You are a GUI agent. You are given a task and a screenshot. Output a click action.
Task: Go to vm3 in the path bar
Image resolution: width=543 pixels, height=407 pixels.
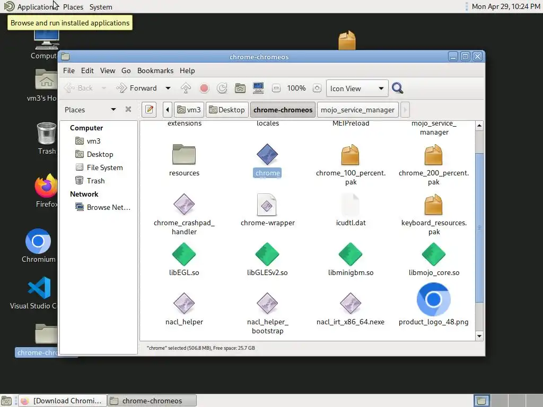tap(189, 110)
